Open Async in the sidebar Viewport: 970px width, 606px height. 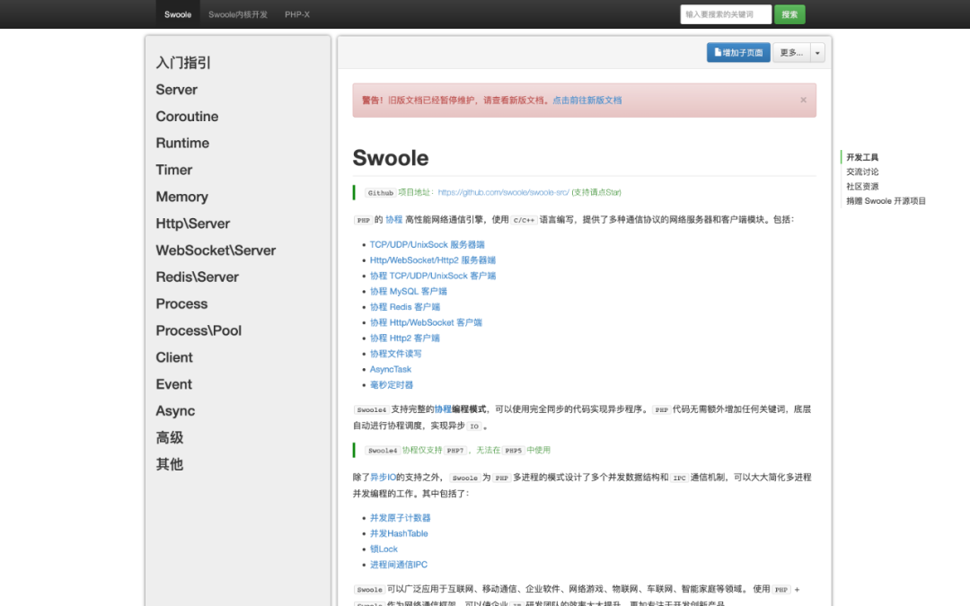(x=175, y=410)
